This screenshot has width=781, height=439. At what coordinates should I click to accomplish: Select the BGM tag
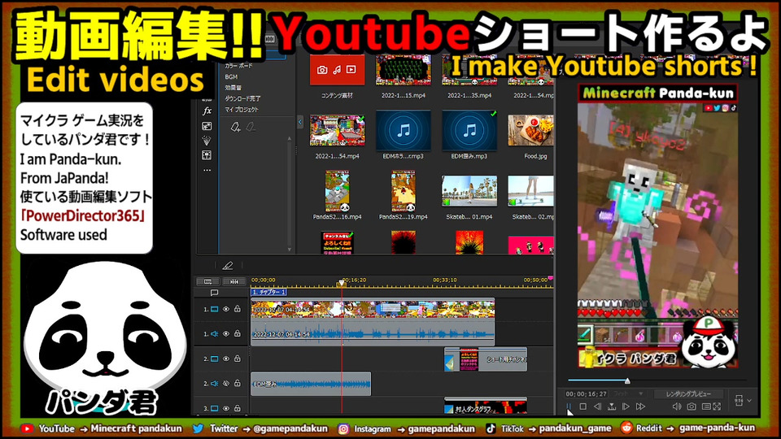tap(231, 76)
